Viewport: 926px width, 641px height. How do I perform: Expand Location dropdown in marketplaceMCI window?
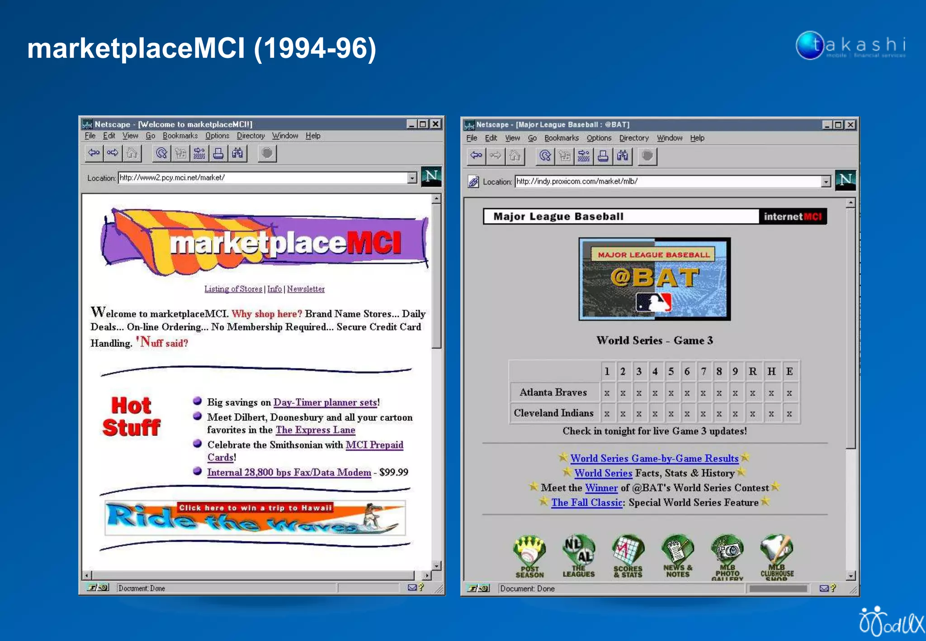[x=412, y=178]
